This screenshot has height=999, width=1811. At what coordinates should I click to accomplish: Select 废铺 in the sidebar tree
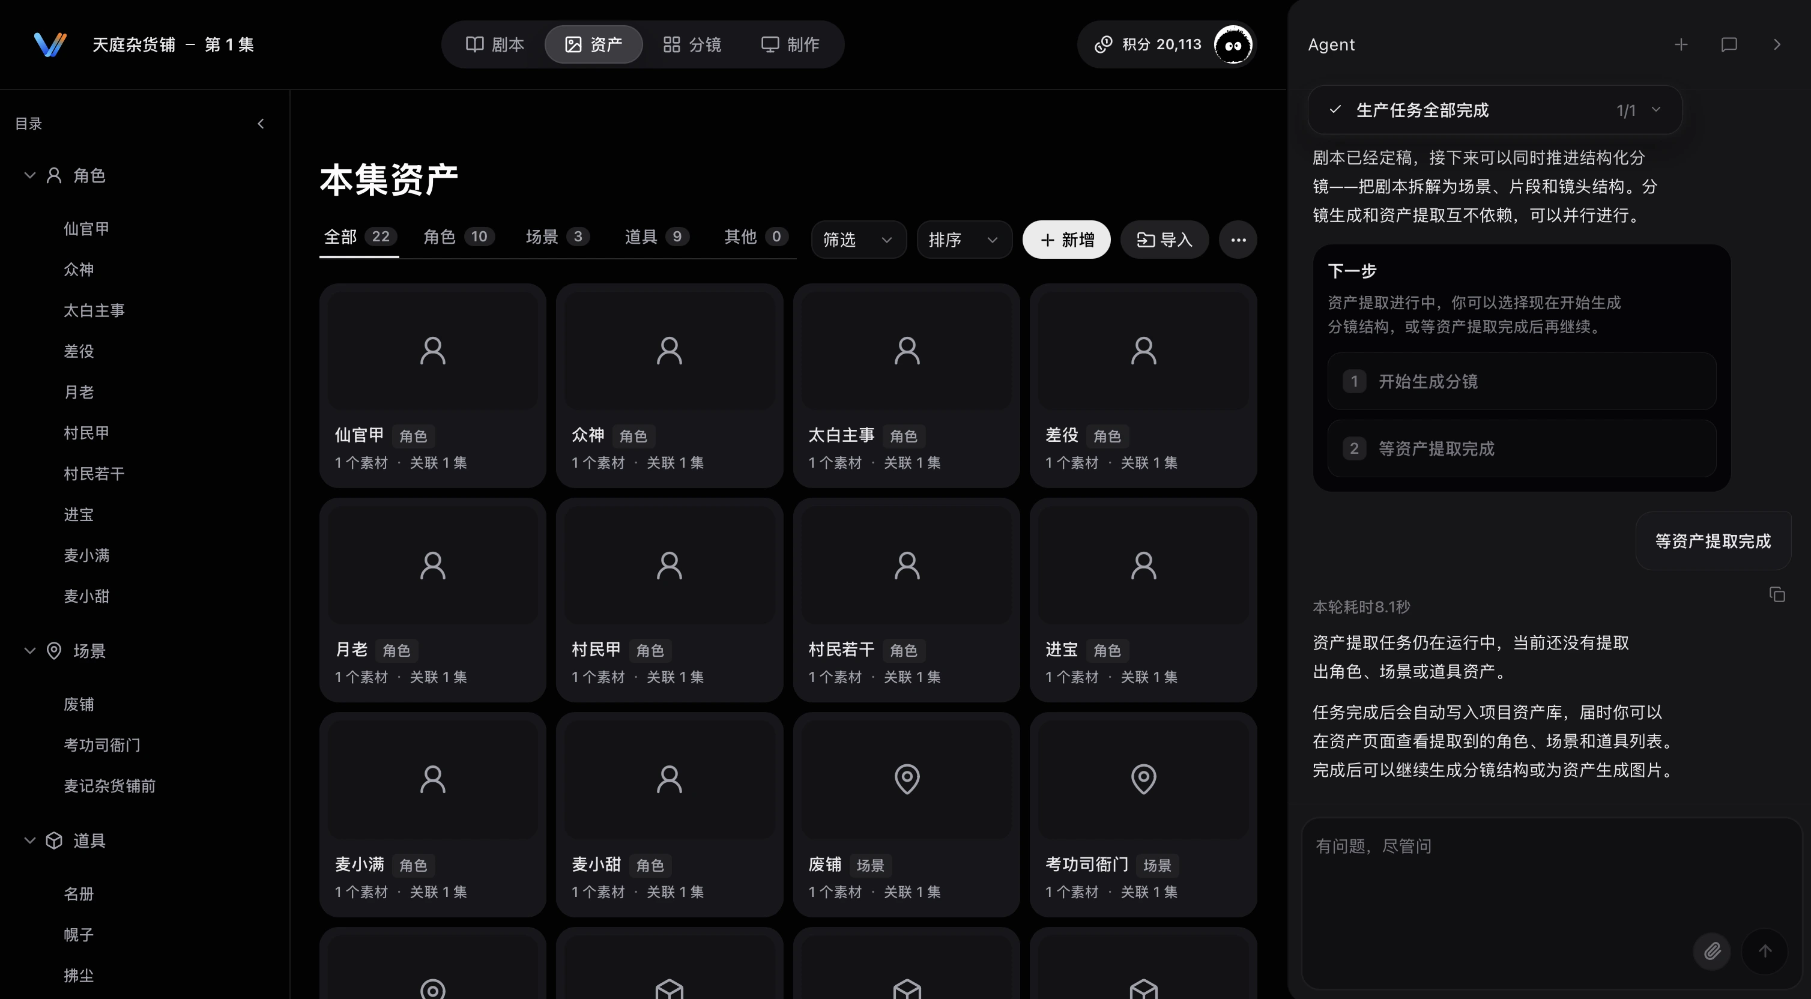pos(78,704)
